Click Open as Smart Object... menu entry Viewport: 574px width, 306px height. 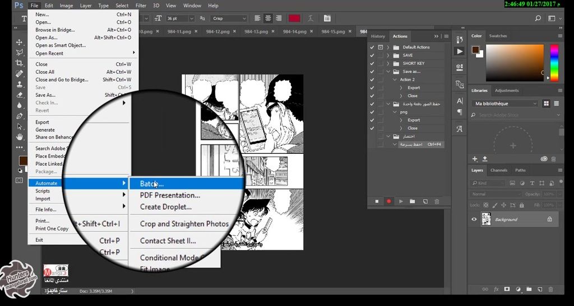click(61, 45)
